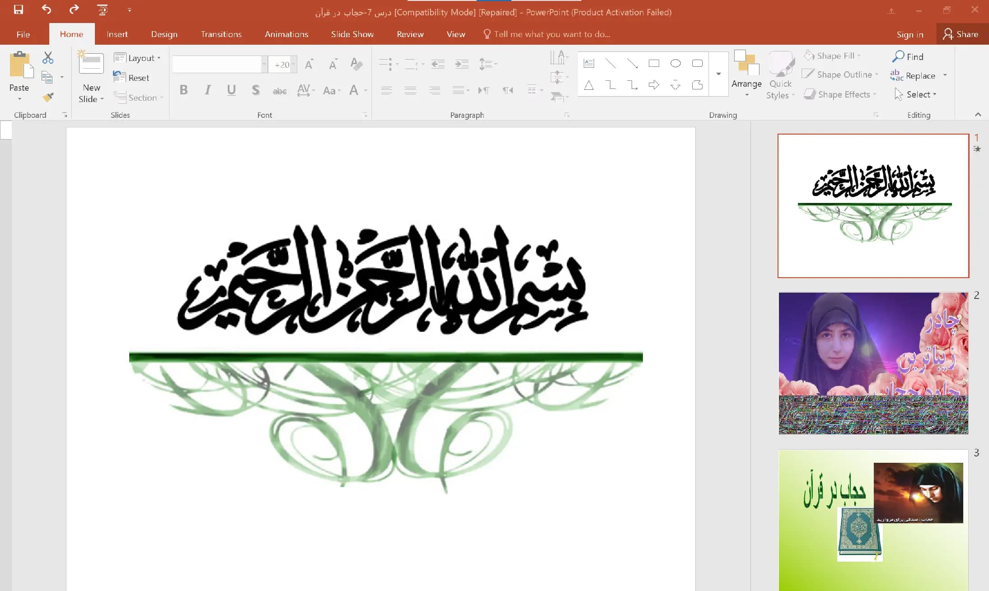
Task: Click the Tell me what you want box
Action: point(547,34)
